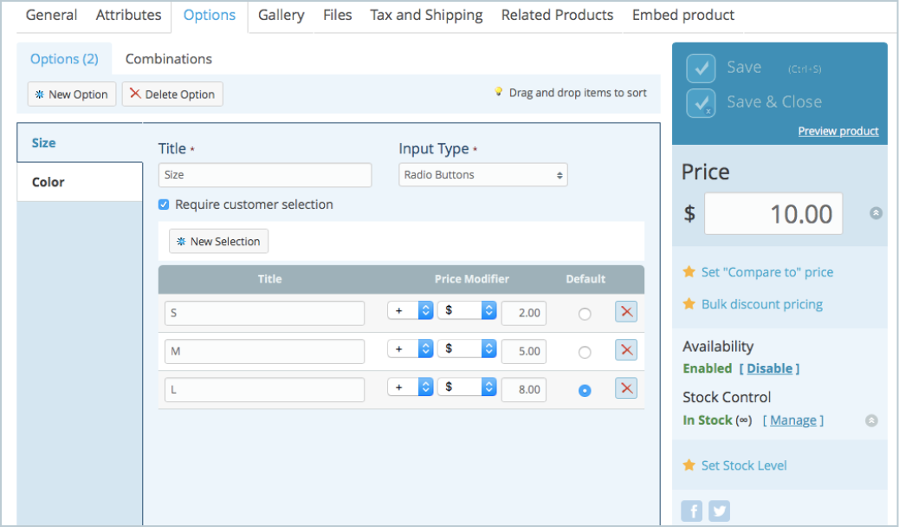
Task: Open the dollar currency dropdown for M row
Action: tap(468, 348)
